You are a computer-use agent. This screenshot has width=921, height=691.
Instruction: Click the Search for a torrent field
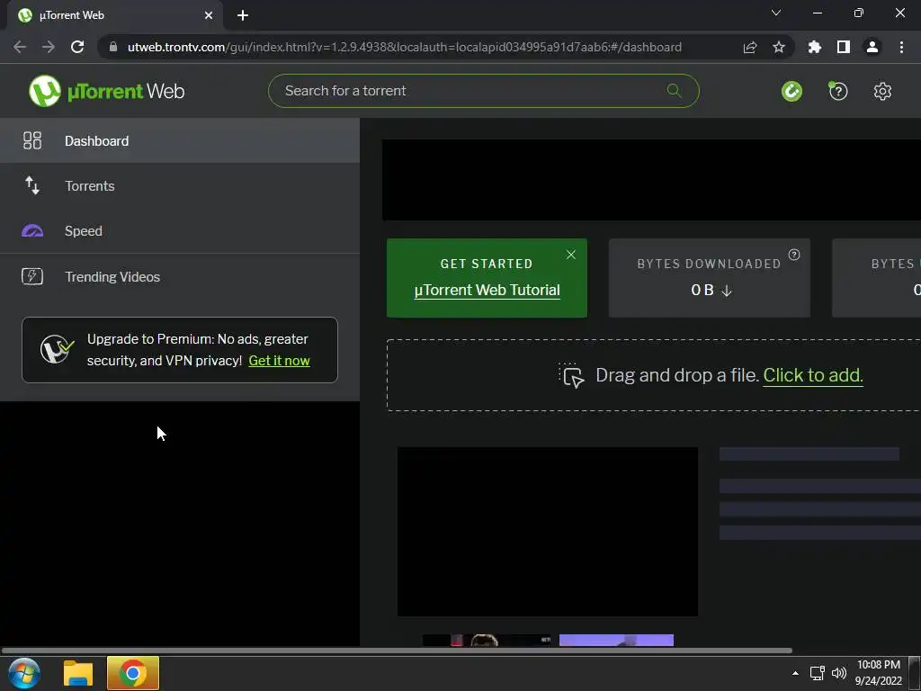pos(483,91)
